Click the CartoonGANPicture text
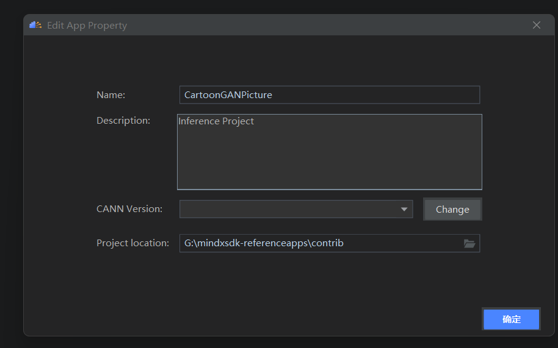 228,95
